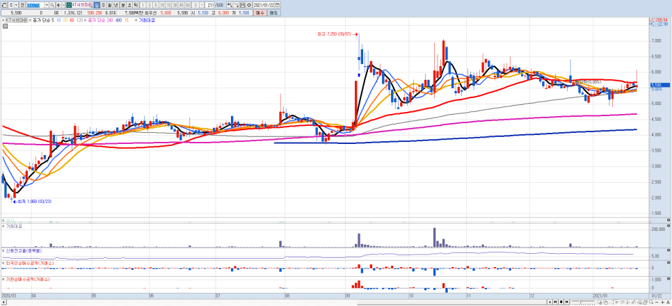Toggle the KT서브마린 price series legend

(16, 21)
